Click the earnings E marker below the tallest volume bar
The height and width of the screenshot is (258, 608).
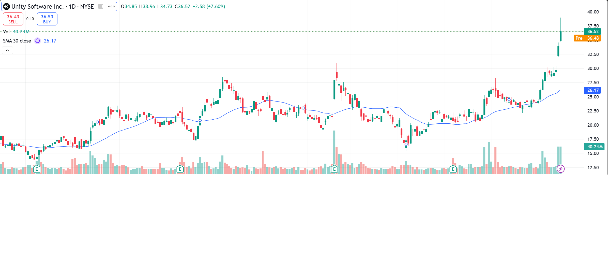pyautogui.click(x=334, y=169)
